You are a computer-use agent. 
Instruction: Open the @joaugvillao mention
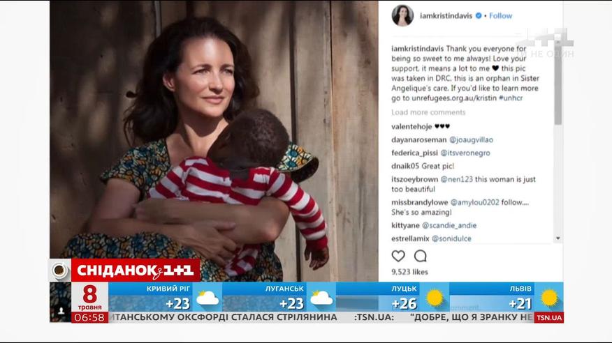(x=471, y=139)
